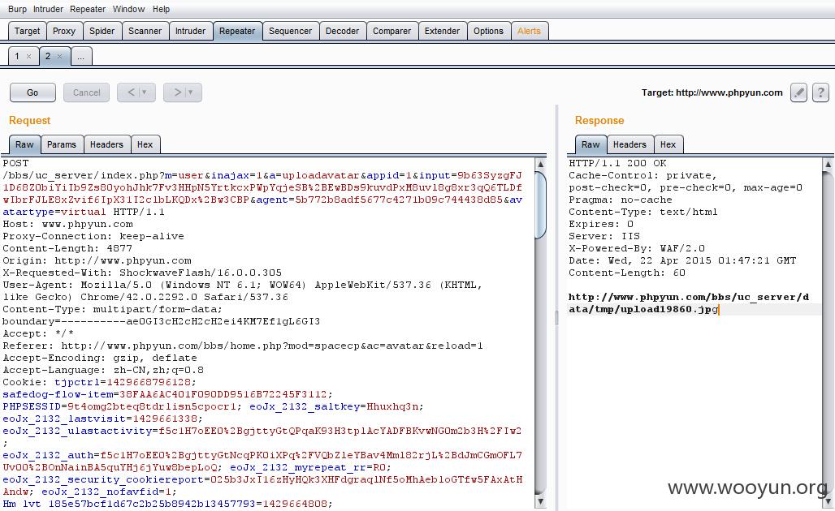835x511 pixels.
Task: Click the response scrollbar up arrow
Action: point(828,165)
